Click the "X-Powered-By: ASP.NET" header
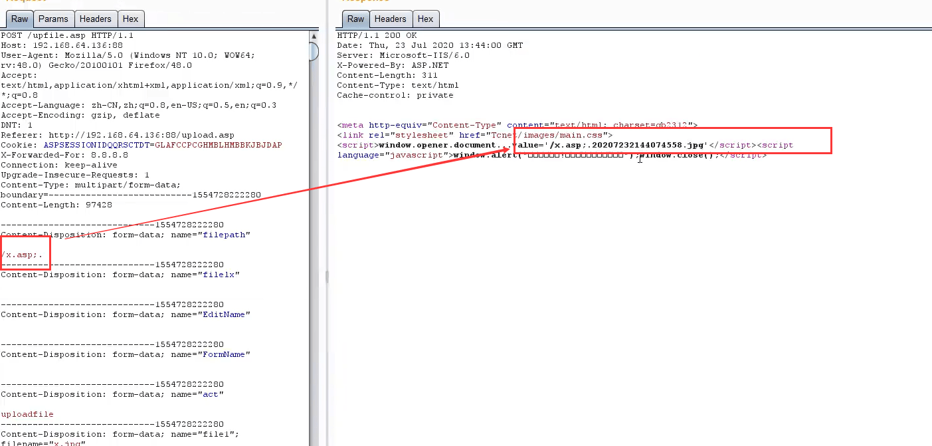This screenshot has width=932, height=446. pos(393,65)
